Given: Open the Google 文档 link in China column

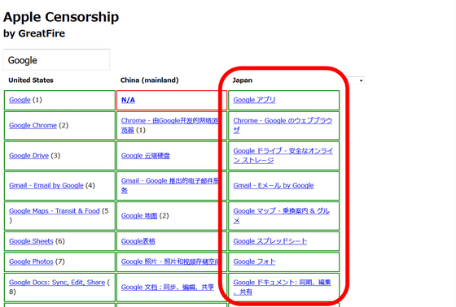Looking at the screenshot, I should (x=168, y=287).
